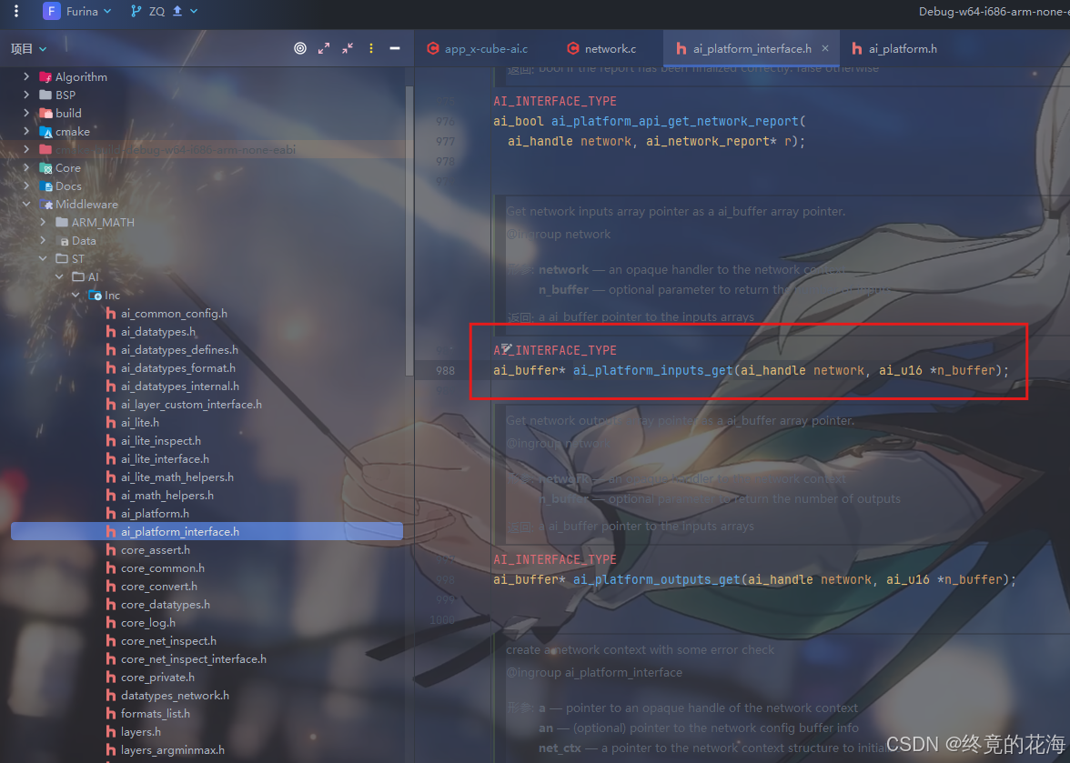
Task: Expand the BSP folder
Action: click(x=26, y=95)
